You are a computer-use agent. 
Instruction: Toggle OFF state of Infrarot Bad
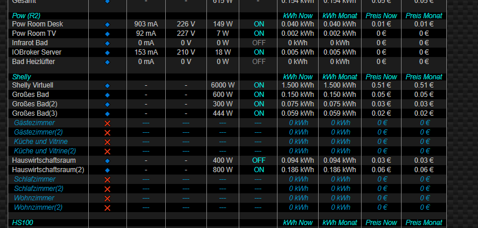pos(259,43)
